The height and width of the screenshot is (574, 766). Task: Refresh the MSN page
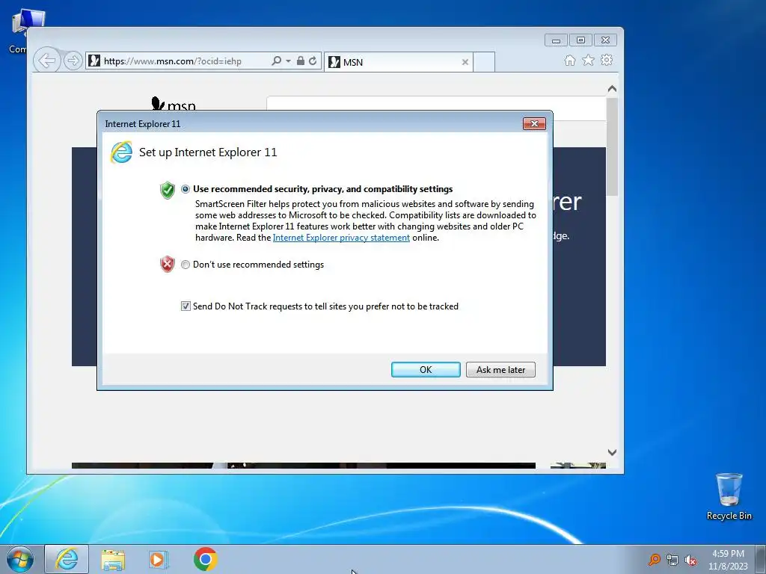click(x=313, y=61)
